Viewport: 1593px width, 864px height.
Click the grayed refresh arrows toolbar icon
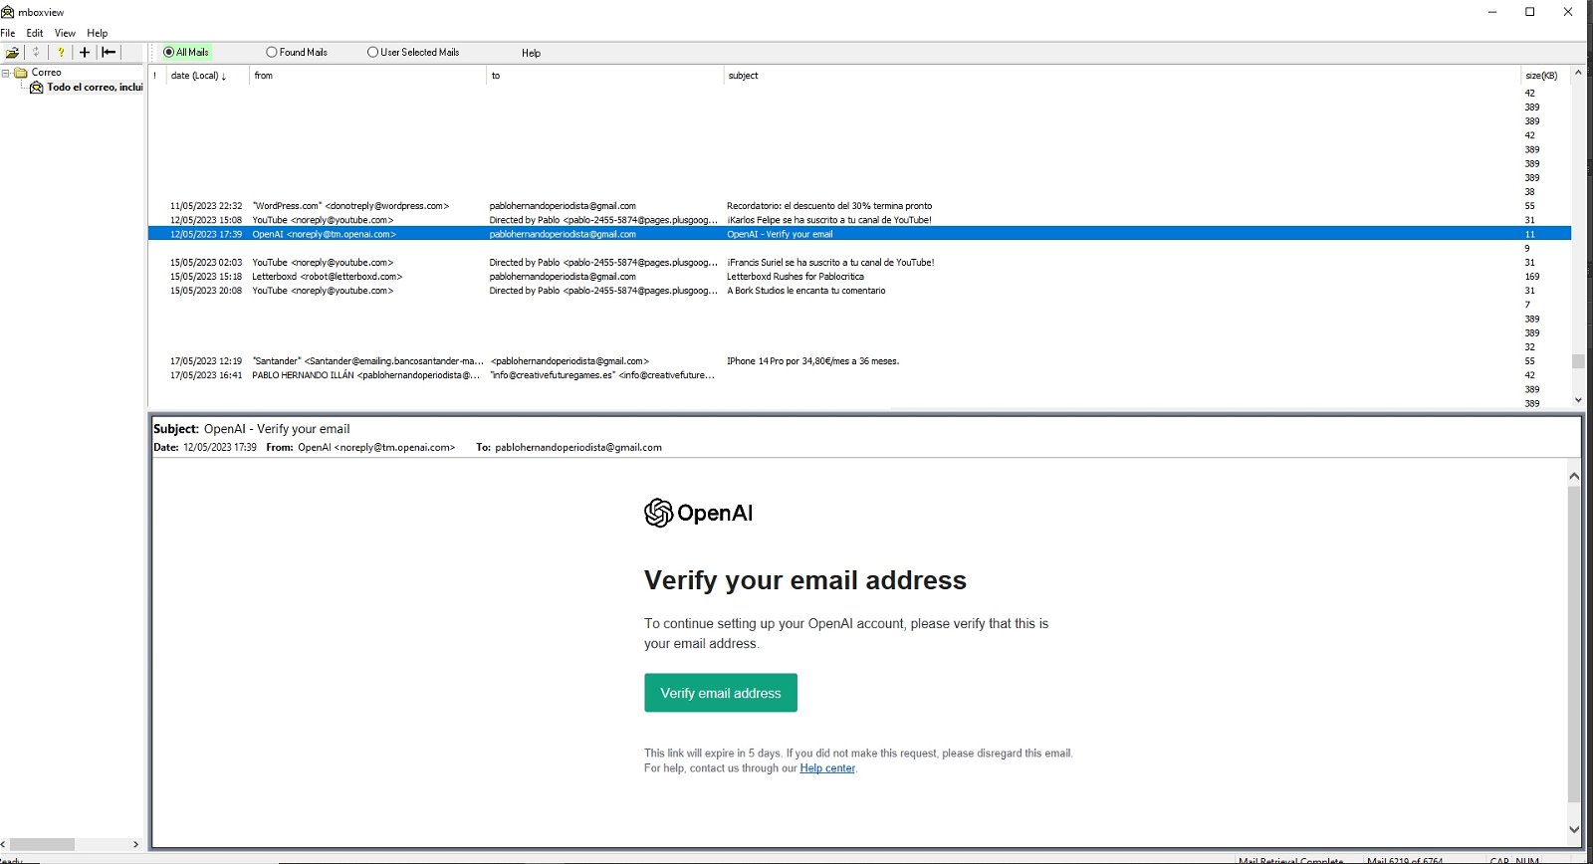pyautogui.click(x=36, y=52)
